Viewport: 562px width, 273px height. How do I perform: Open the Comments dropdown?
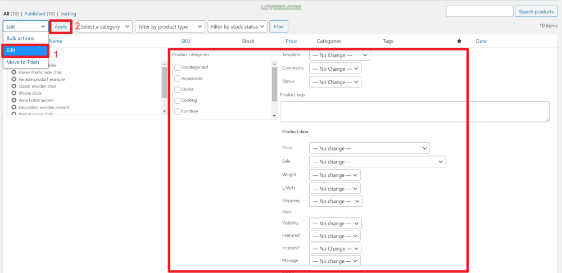click(x=335, y=69)
